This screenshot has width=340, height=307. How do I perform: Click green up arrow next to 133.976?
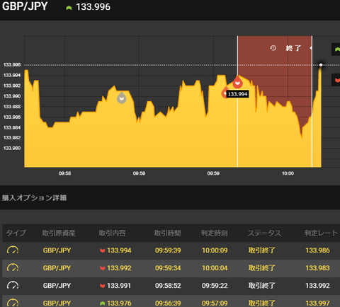coord(103,303)
